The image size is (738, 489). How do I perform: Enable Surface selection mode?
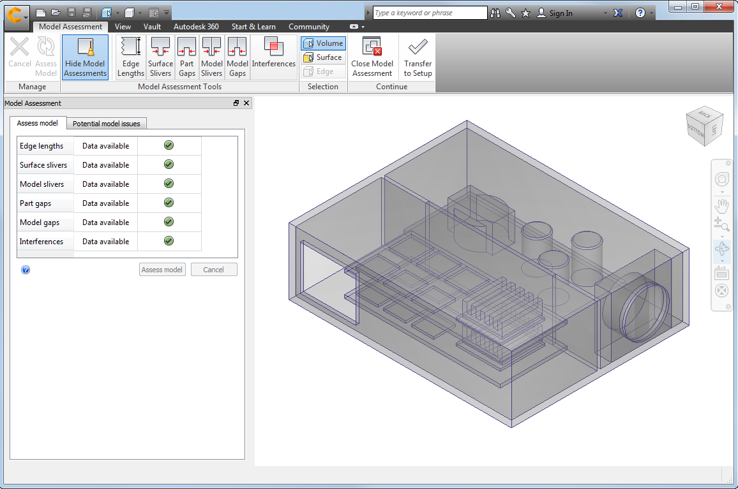tap(323, 57)
